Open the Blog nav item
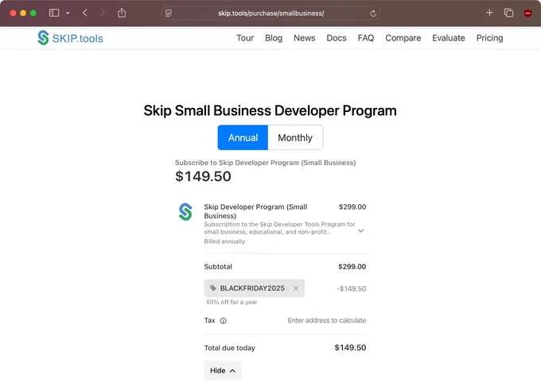The height and width of the screenshot is (390, 541). tap(274, 38)
